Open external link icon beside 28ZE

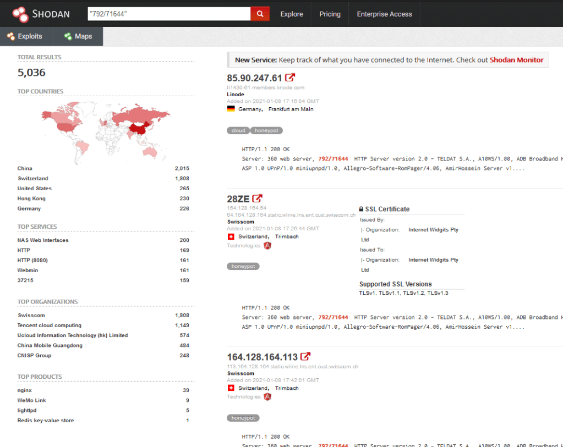click(x=258, y=198)
